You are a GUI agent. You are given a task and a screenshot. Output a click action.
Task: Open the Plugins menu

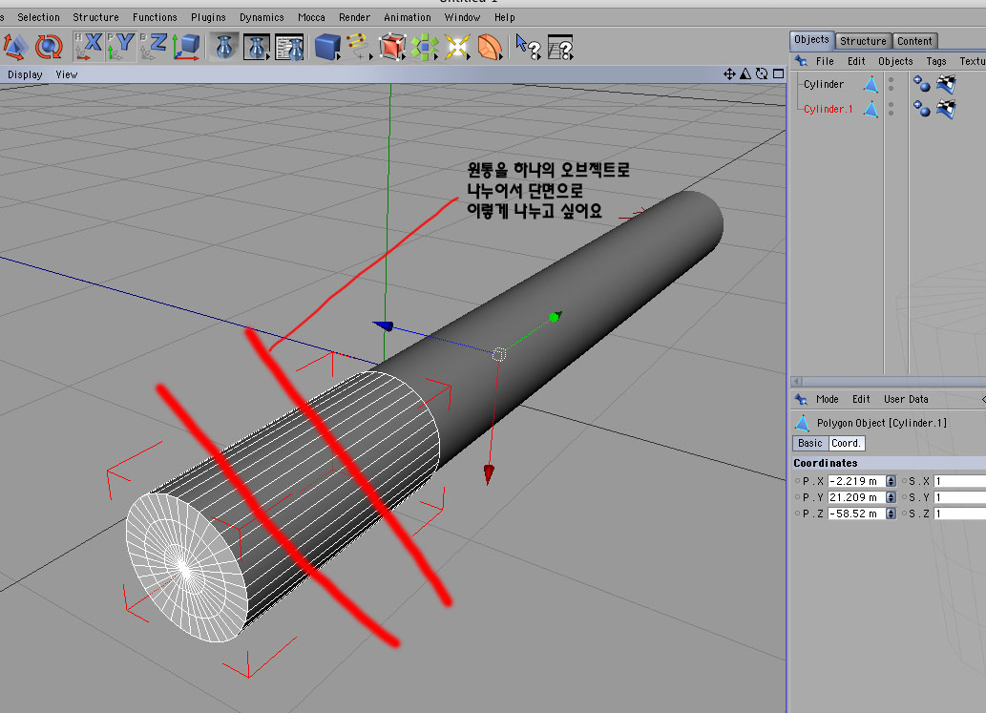208,17
